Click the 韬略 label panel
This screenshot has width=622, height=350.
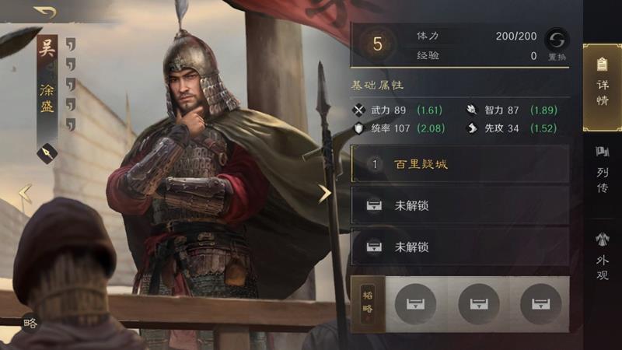(x=368, y=304)
